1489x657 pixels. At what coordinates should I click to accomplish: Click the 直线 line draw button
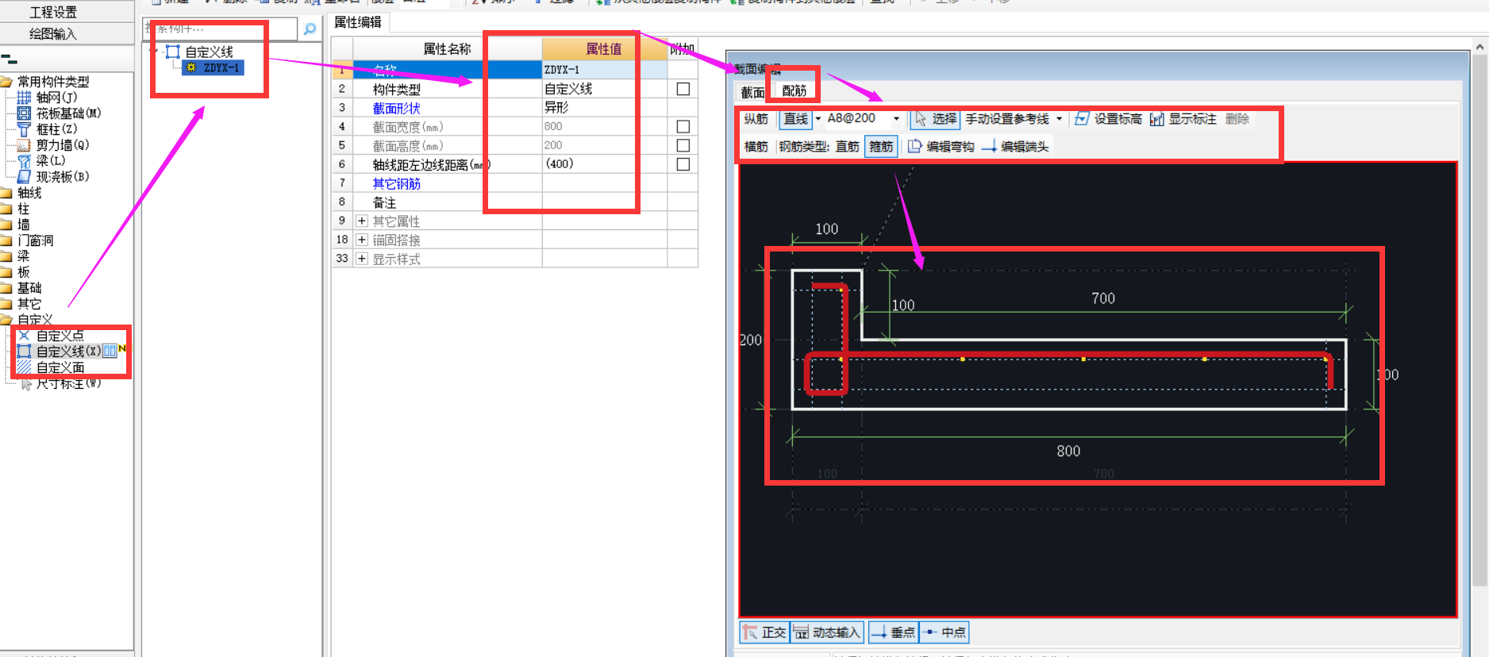pyautogui.click(x=795, y=119)
